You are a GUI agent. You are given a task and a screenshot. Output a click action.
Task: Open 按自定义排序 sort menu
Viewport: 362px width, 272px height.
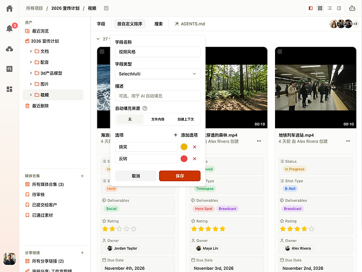pyautogui.click(x=130, y=24)
